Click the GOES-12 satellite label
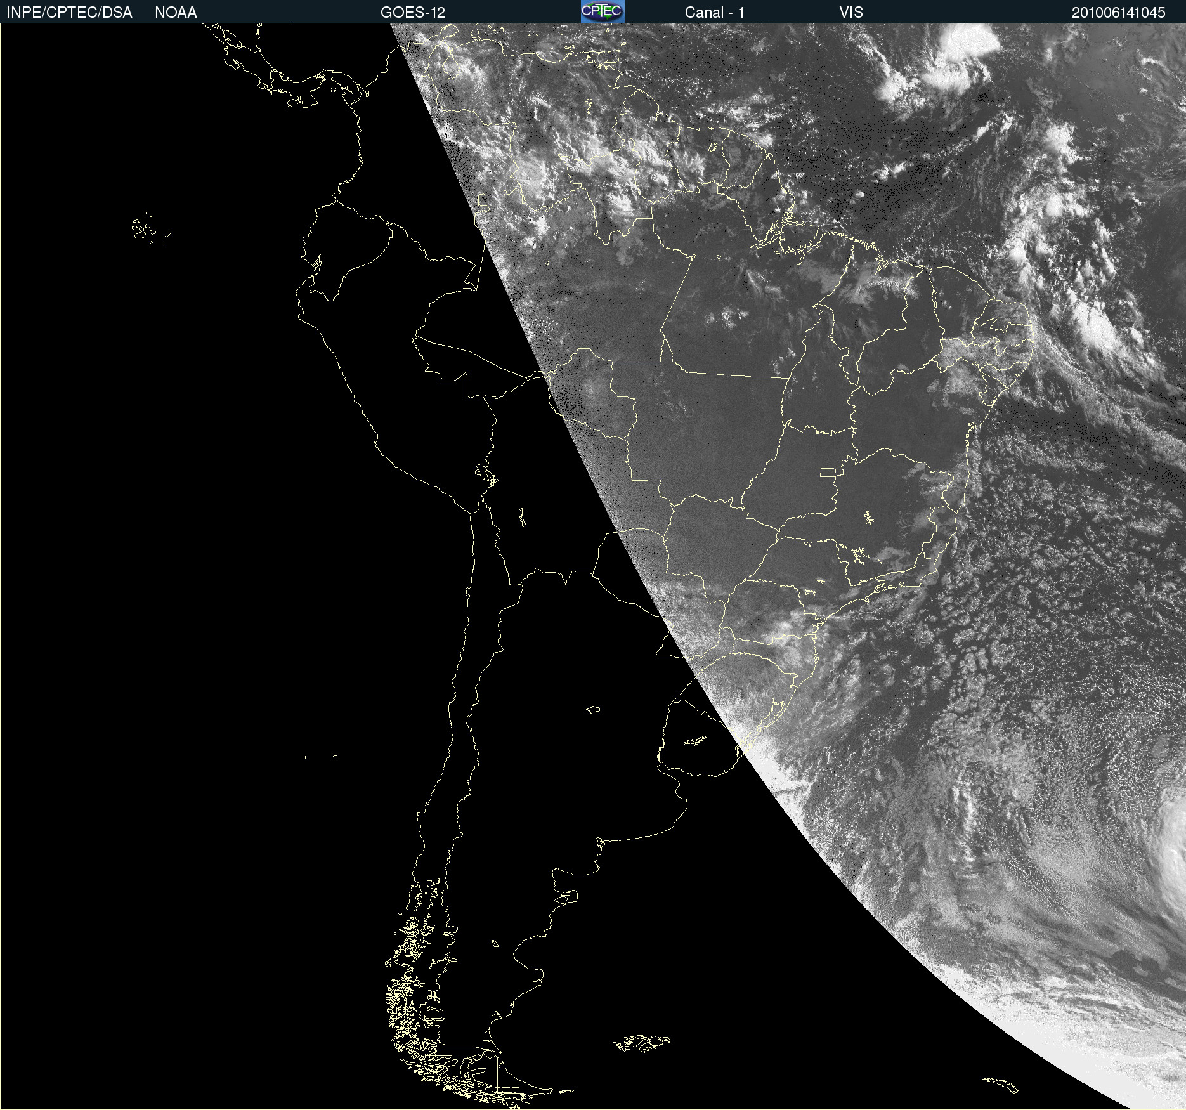This screenshot has height=1110, width=1186. pos(413,13)
